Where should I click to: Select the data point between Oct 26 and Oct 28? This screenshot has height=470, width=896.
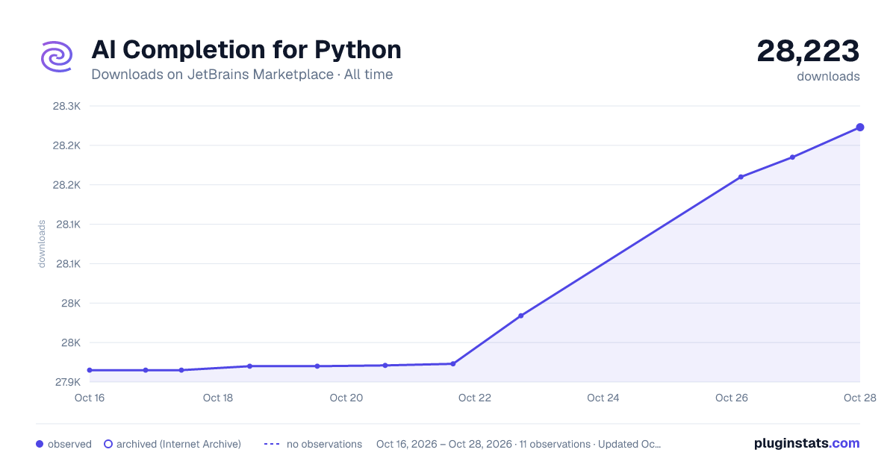(x=792, y=157)
